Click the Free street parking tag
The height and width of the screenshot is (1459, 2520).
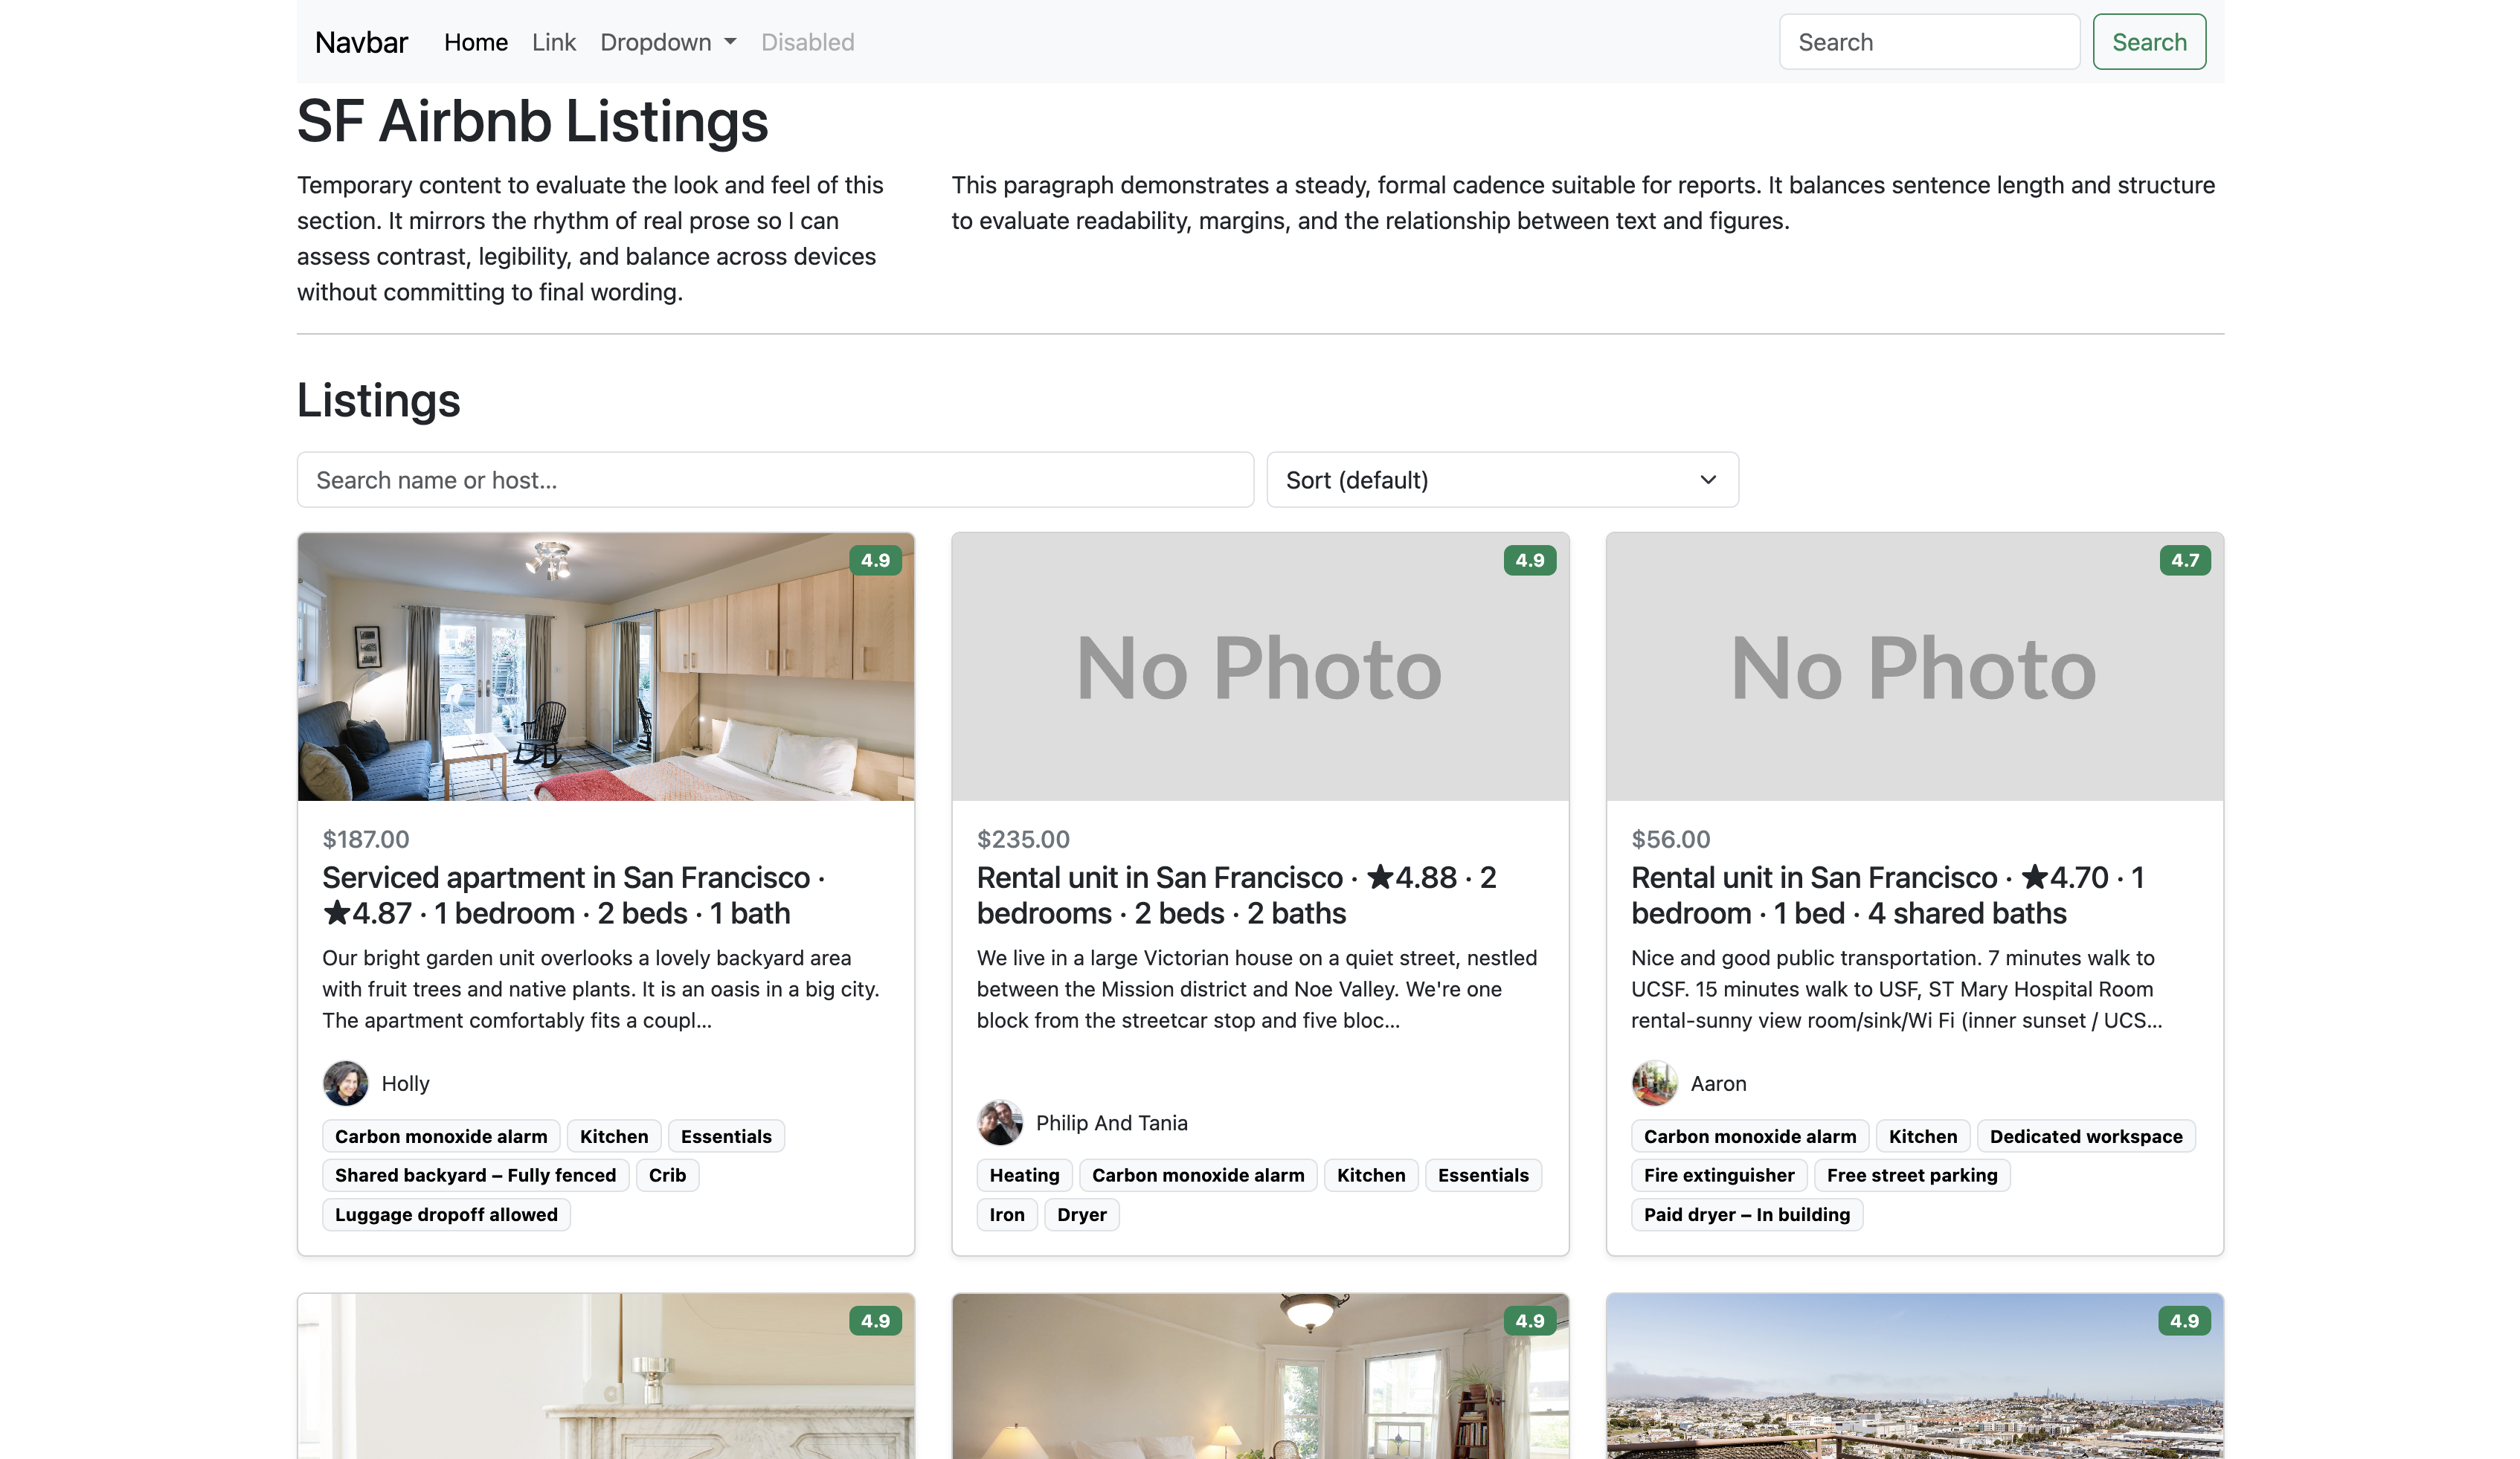click(1912, 1175)
